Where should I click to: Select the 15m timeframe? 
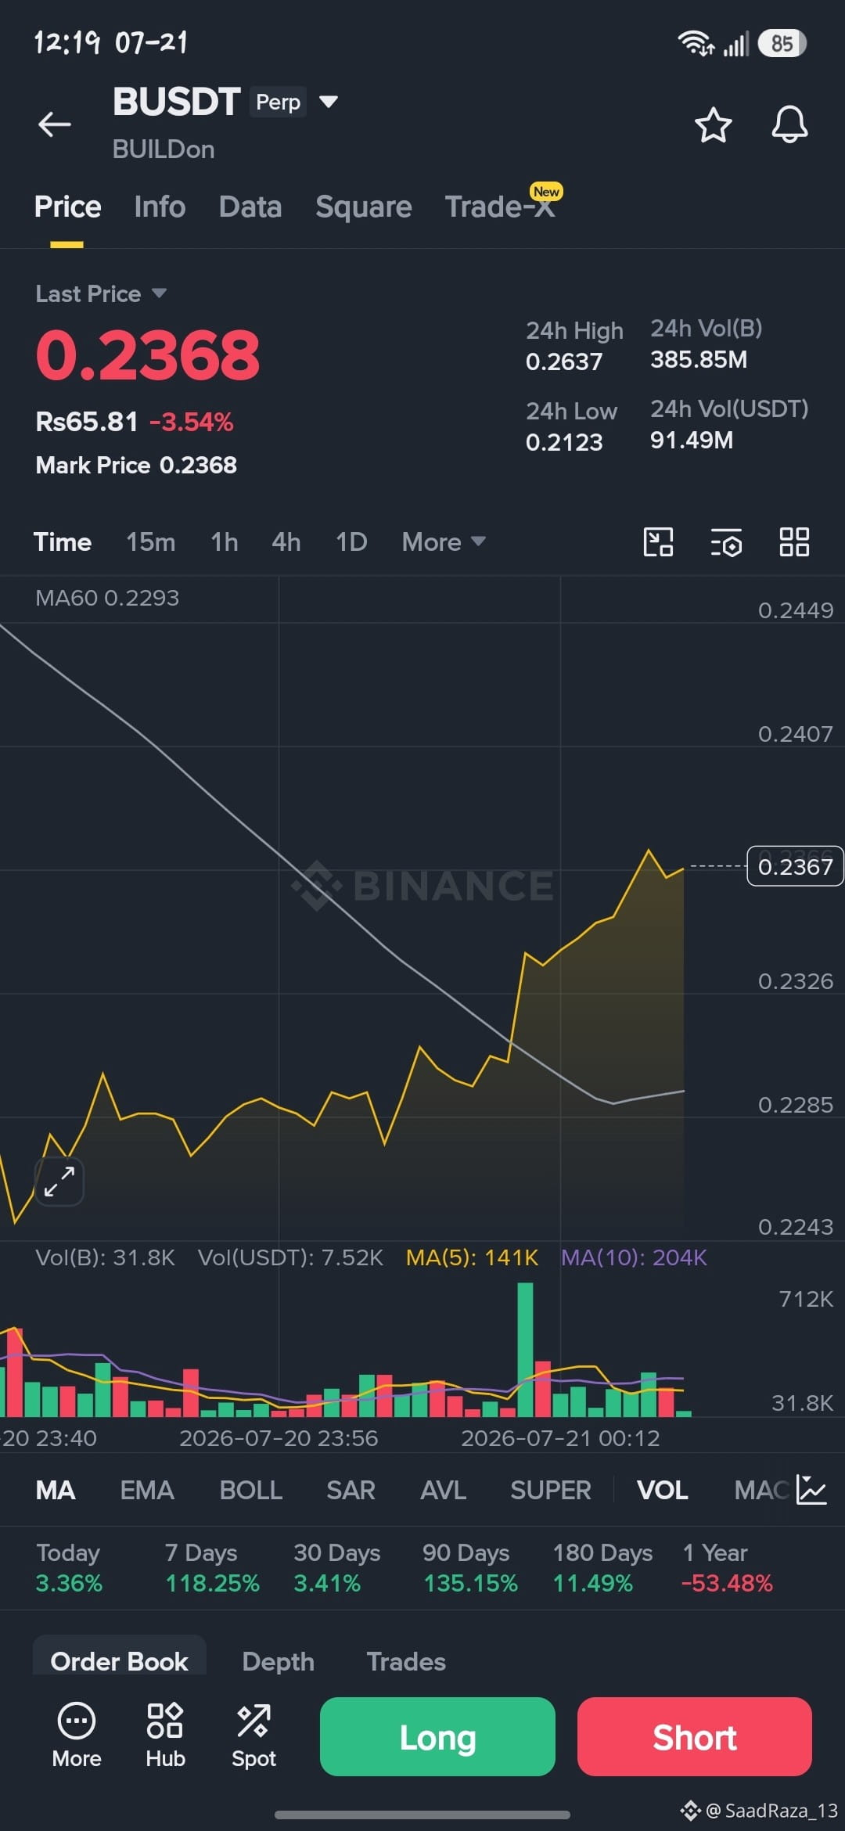tap(150, 541)
